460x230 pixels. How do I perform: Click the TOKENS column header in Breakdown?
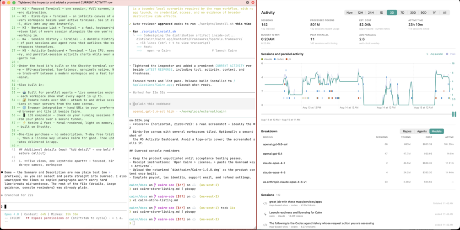(x=406, y=137)
